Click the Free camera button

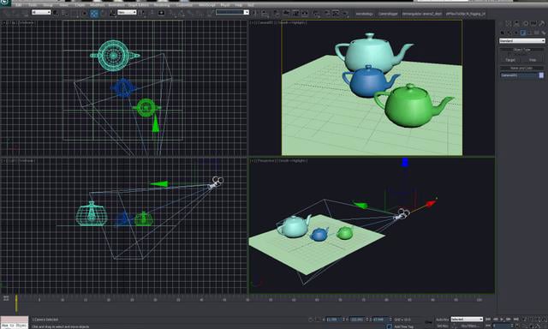coord(533,60)
